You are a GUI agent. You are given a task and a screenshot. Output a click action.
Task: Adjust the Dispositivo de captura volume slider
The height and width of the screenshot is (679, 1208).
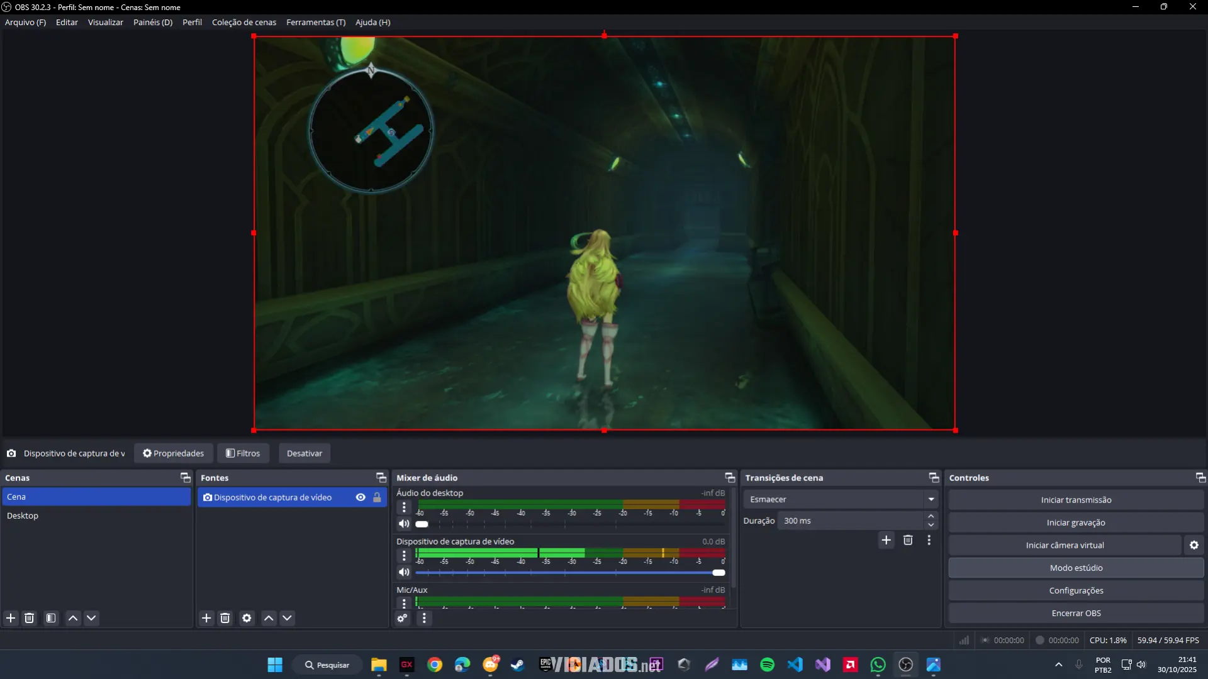[x=718, y=573]
